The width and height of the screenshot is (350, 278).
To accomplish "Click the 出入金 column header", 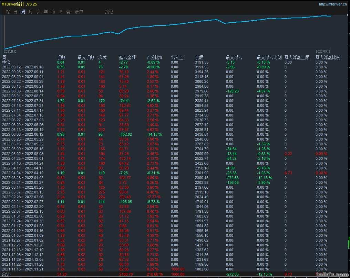I will [x=177, y=57].
